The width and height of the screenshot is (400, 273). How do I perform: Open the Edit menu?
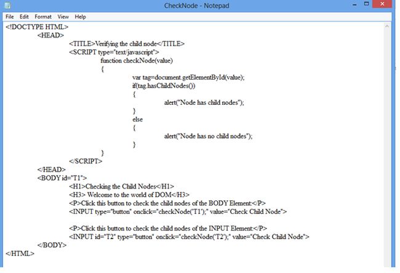coord(24,17)
